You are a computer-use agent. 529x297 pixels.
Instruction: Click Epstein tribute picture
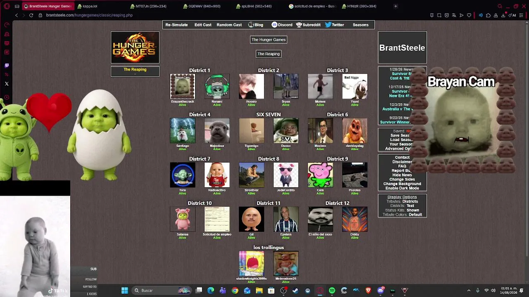tap(286, 219)
